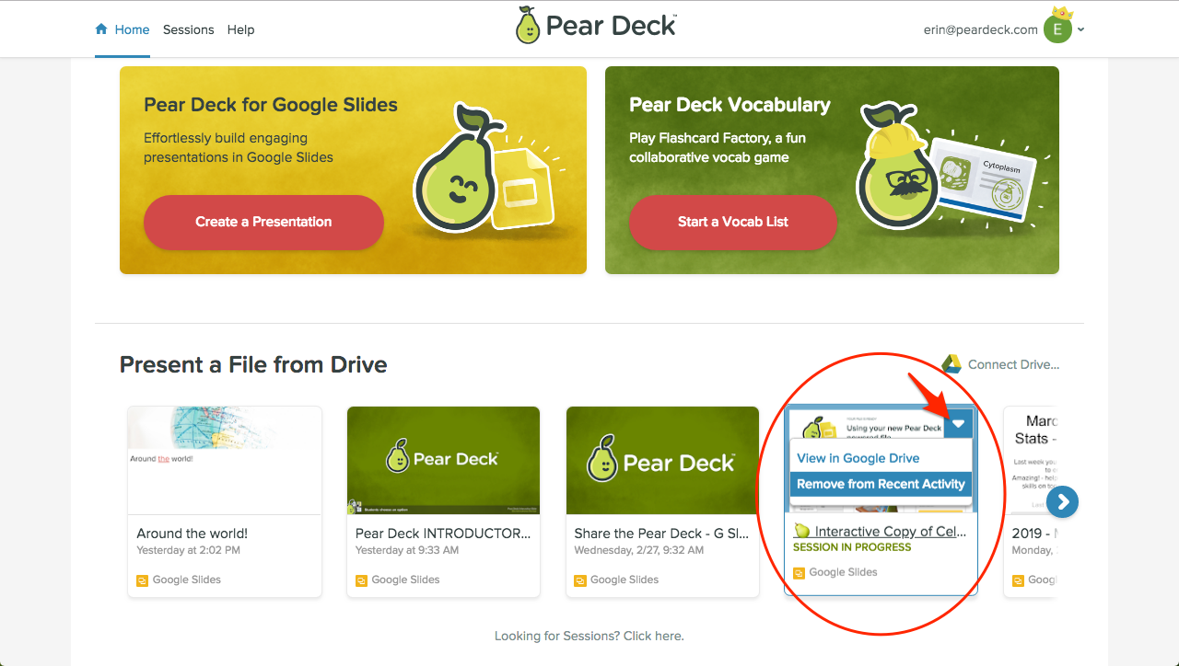Click Yesterday at 9:33 AM timestamp
Image resolution: width=1179 pixels, height=666 pixels.
point(407,550)
